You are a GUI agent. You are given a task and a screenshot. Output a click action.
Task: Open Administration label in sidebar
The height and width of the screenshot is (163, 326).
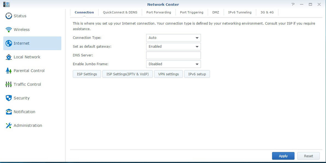(x=28, y=126)
